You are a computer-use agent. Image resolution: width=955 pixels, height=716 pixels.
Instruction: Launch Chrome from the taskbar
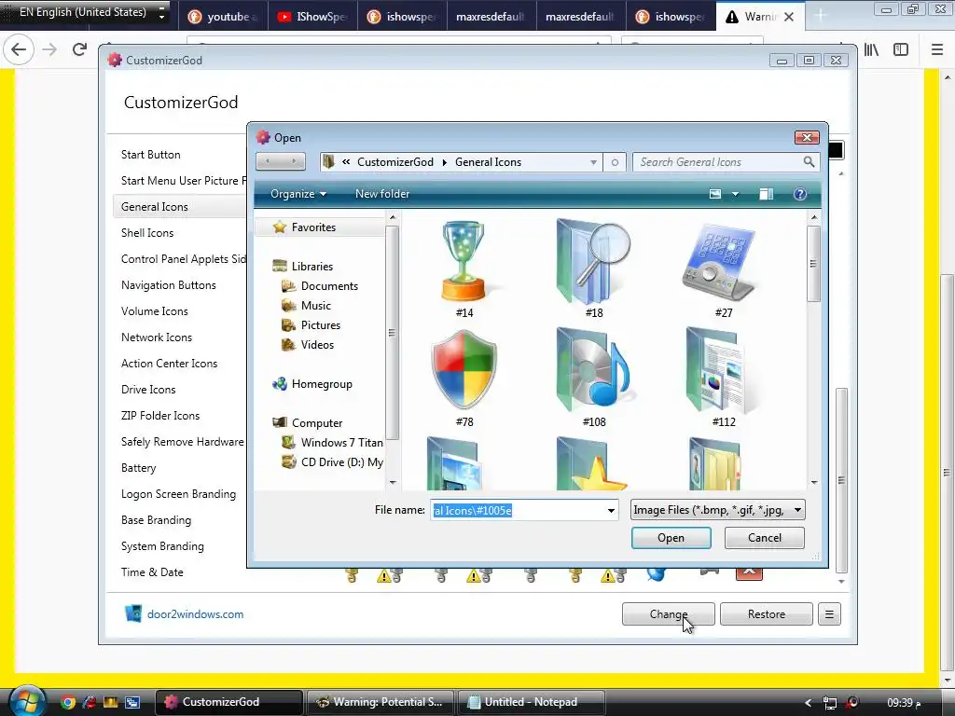[x=67, y=702]
